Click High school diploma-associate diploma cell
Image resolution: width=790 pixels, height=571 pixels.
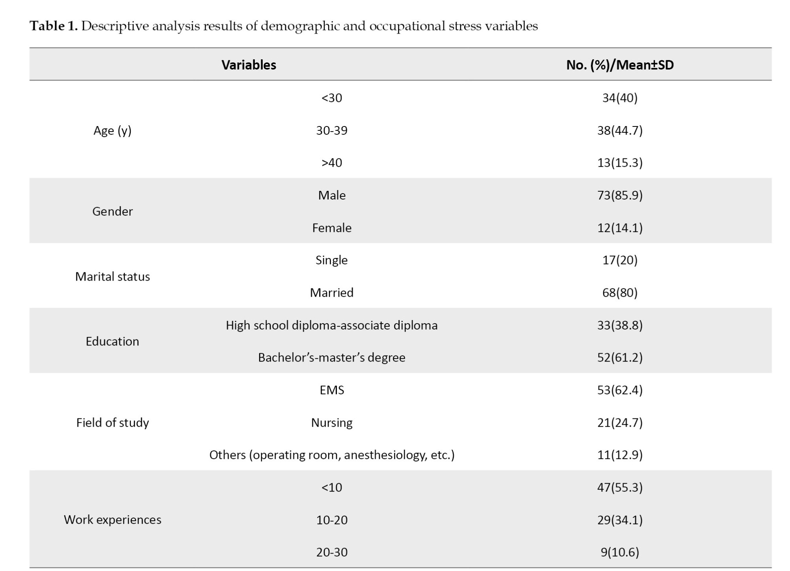pyautogui.click(x=331, y=325)
